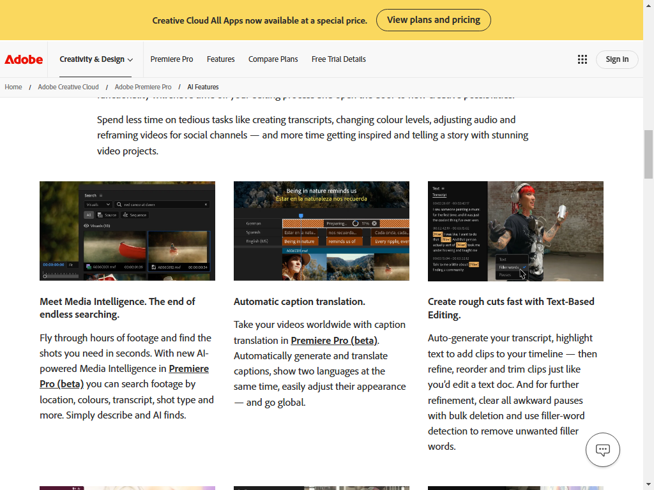This screenshot has width=654, height=490.
Task: Click the Meet Media Intelligence heading
Action: (x=118, y=308)
